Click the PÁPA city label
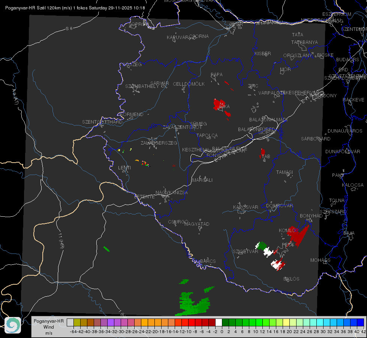Image resolution: width=367 pixels, height=338 pixels. coord(217,75)
